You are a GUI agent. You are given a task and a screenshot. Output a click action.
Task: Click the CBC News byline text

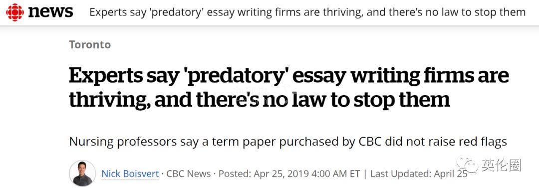click(188, 174)
